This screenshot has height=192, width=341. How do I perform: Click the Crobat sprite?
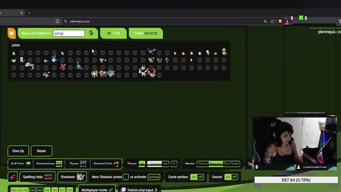click(x=152, y=51)
